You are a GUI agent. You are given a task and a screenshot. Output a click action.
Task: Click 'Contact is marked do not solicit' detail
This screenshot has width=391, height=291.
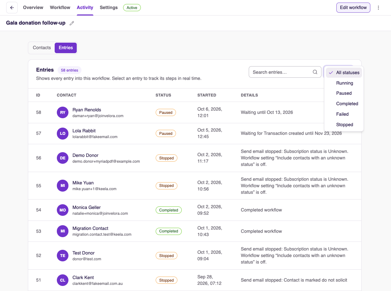[315, 280]
